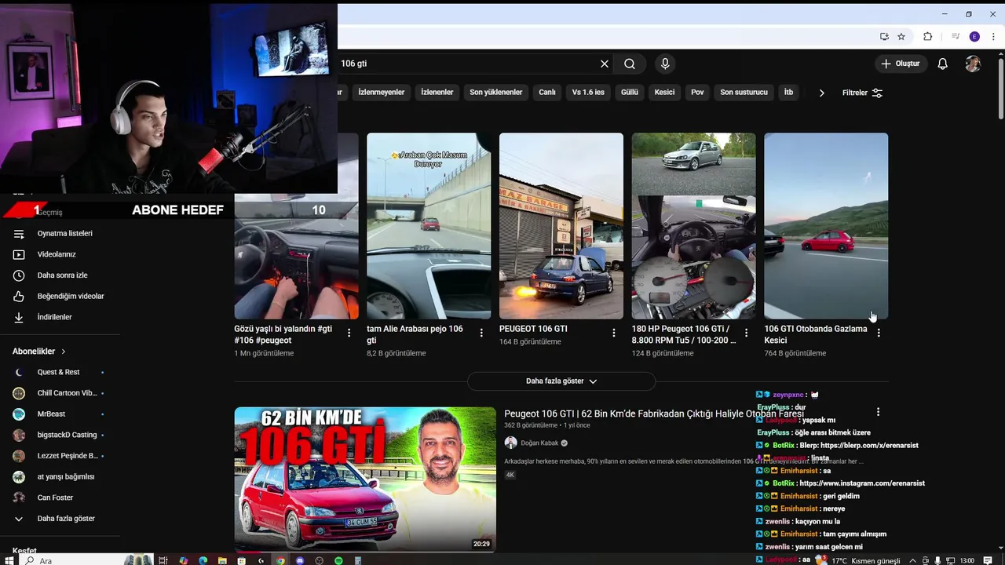
Task: Click the Oynatma listeleri playlist icon
Action: 19,233
